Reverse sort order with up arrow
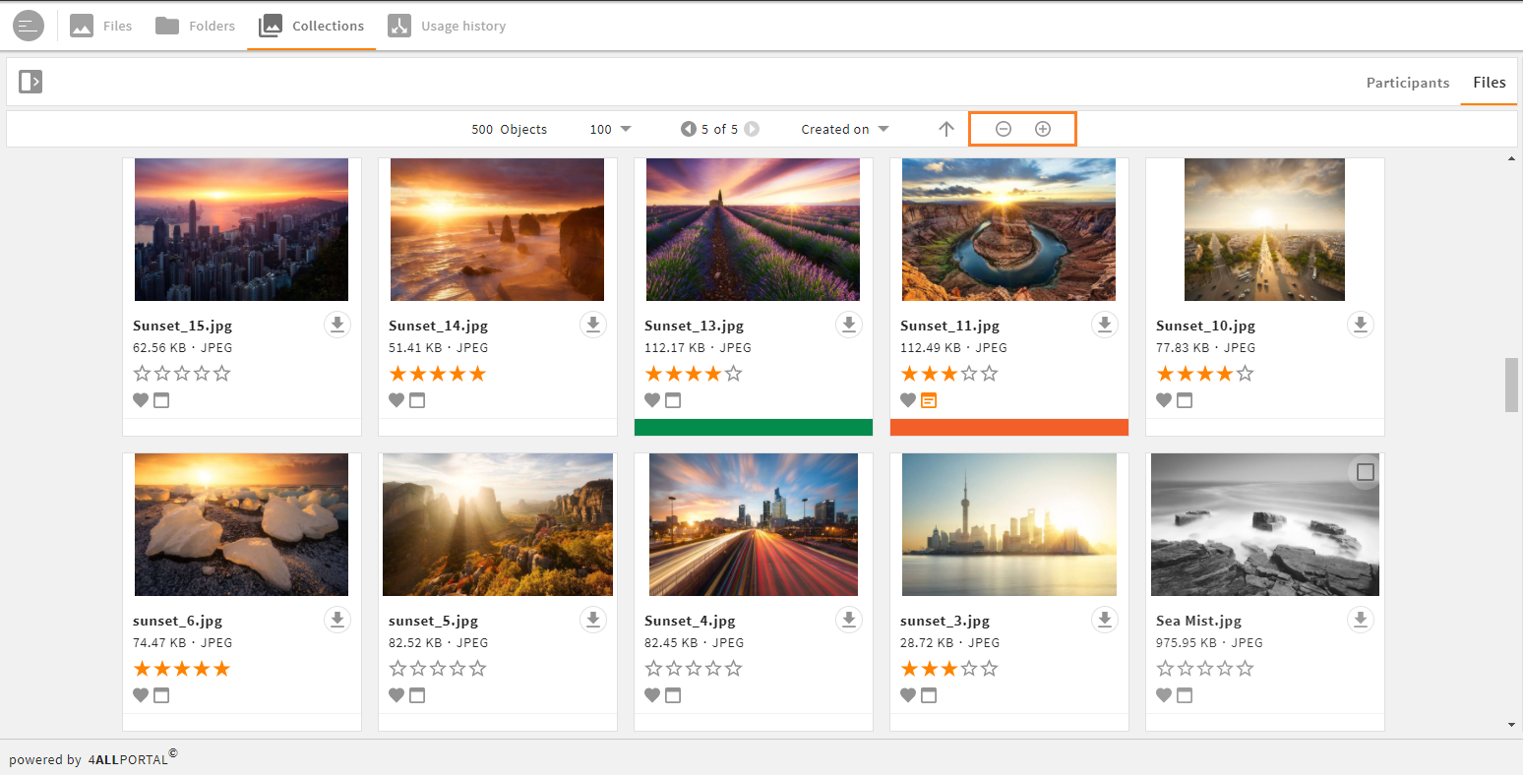Screen dimensions: 1523x775 pyautogui.click(x=946, y=129)
